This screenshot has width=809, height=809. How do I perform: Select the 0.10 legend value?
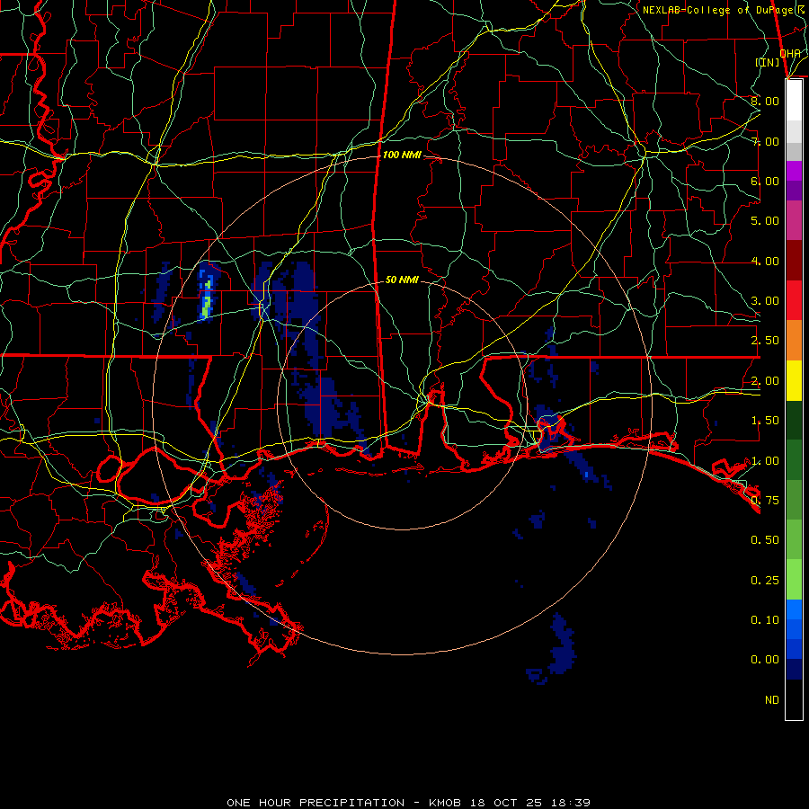tap(765, 620)
